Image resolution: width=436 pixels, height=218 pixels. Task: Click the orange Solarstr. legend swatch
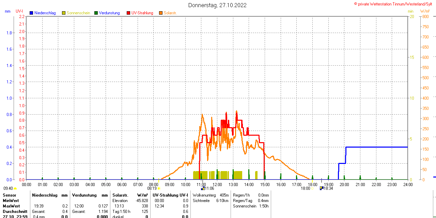click(161, 13)
